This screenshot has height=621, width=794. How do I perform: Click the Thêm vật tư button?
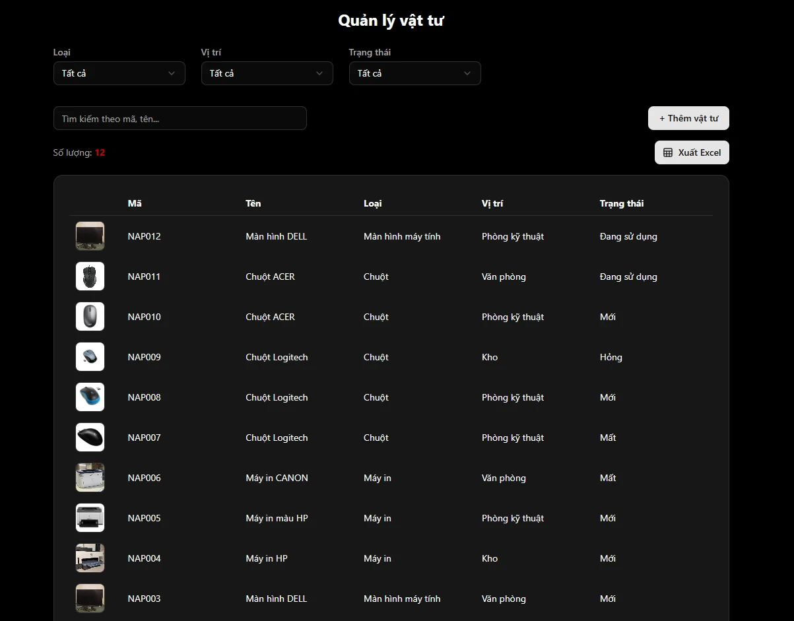(x=688, y=118)
